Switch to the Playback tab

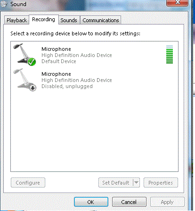[x=16, y=20]
